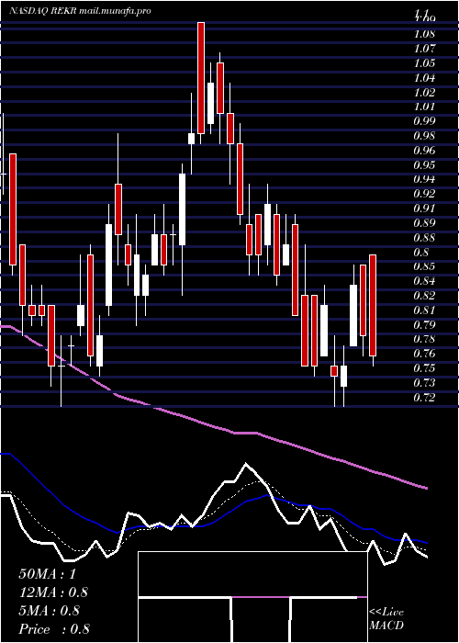Click the 0.79 price axis label
Image resolution: width=459 pixels, height=643 pixels.
tap(424, 325)
